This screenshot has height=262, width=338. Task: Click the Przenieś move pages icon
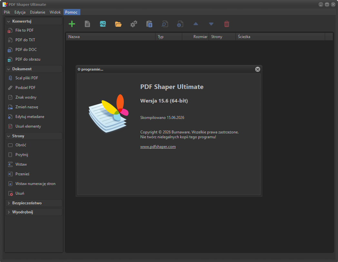click(10, 174)
